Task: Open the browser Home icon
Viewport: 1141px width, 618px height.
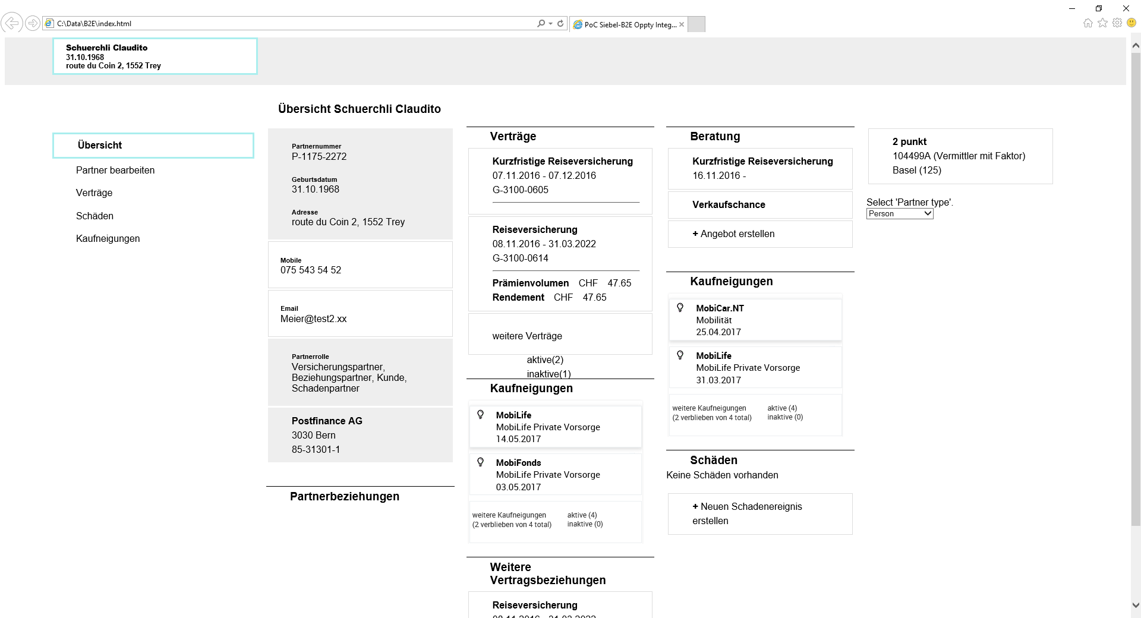Action: (1088, 23)
